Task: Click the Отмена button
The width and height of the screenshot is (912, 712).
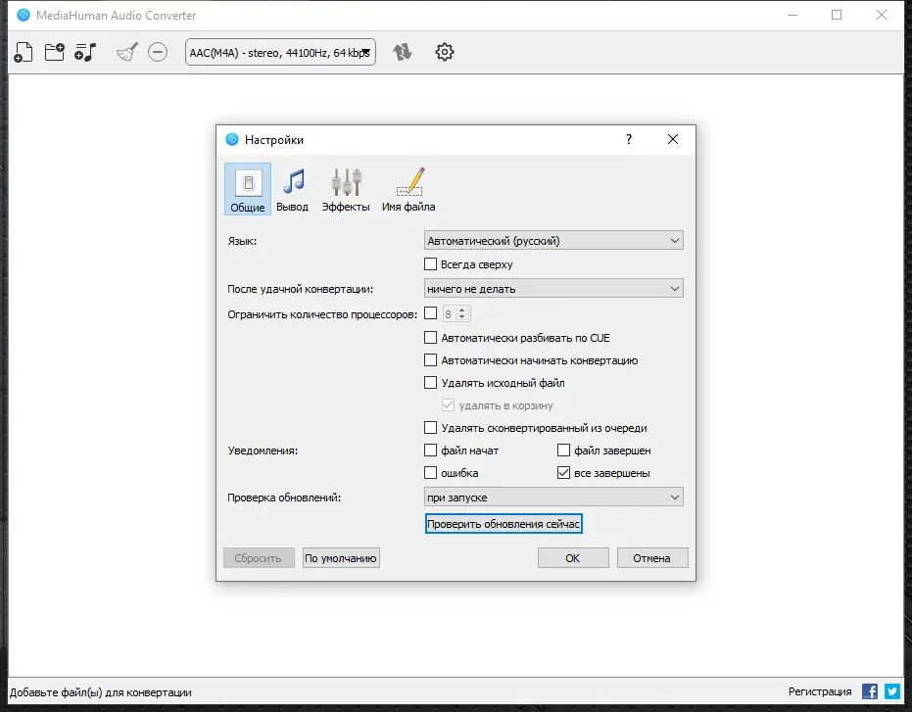Action: point(652,558)
